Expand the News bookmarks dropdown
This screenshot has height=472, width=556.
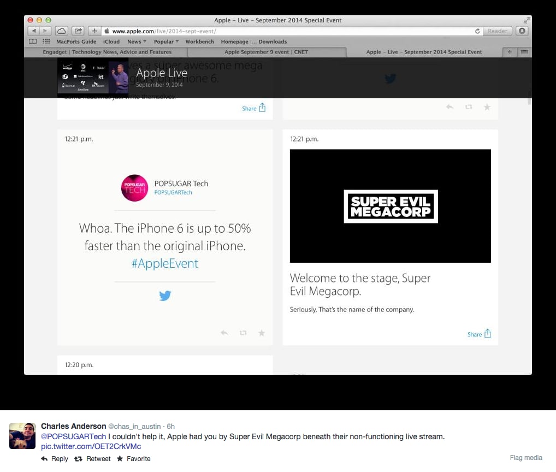pos(137,42)
